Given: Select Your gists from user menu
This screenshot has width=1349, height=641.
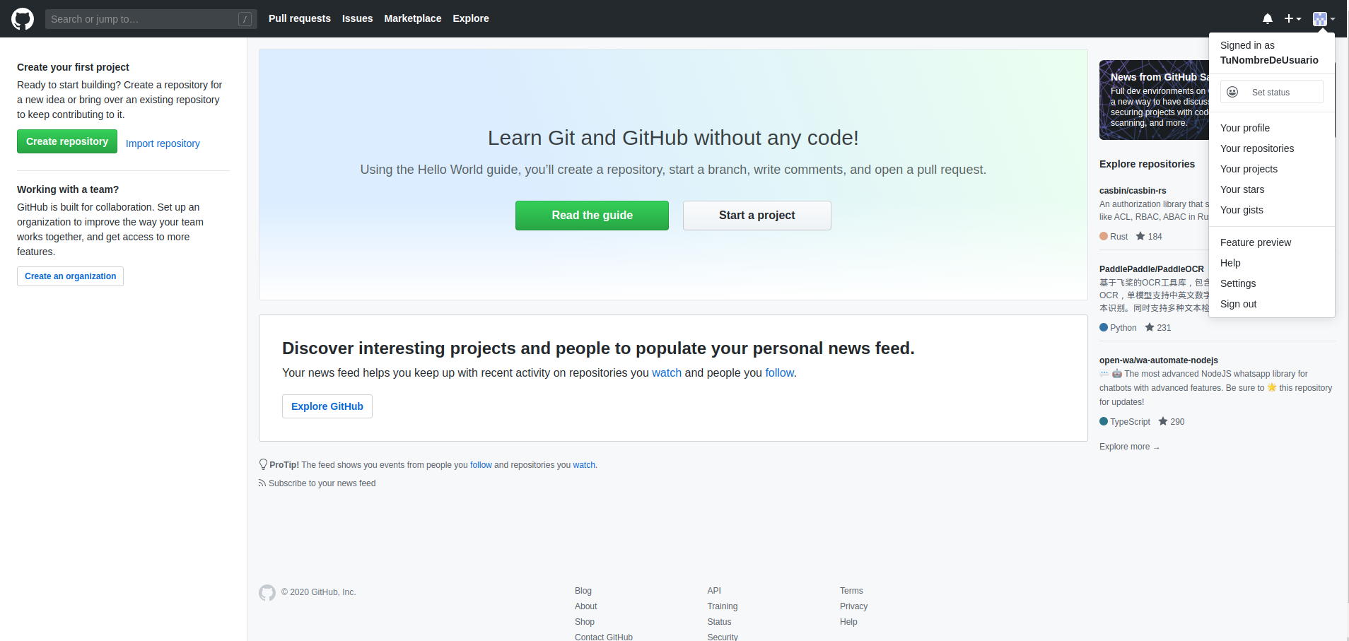Looking at the screenshot, I should [1272, 210].
